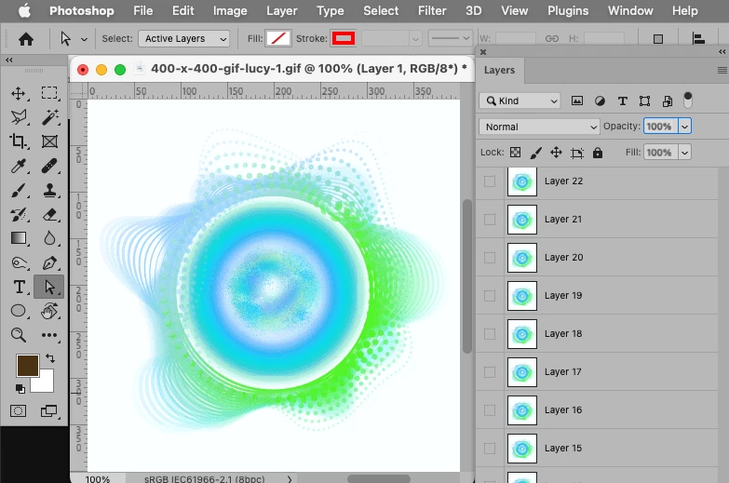This screenshot has width=729, height=483.
Task: Open the Layer menu
Action: [x=282, y=10]
